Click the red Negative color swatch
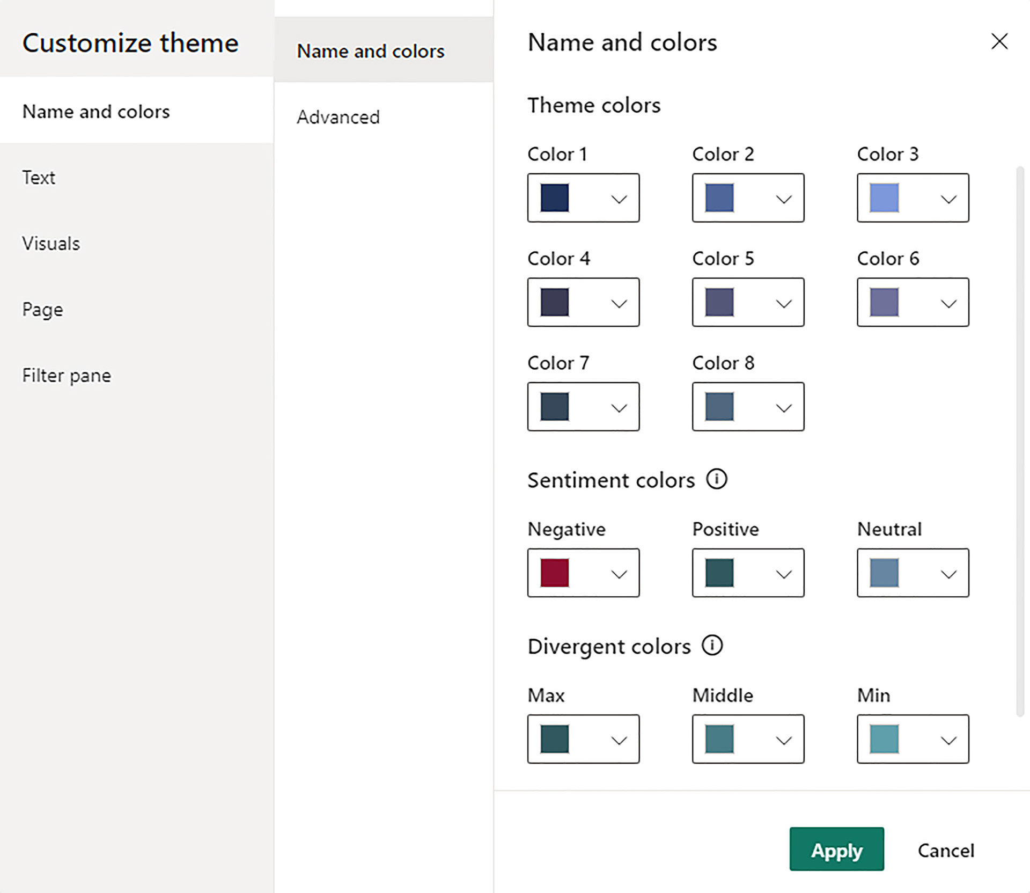This screenshot has width=1030, height=893. (555, 573)
